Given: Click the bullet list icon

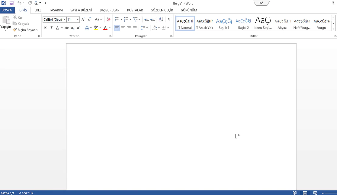Looking at the screenshot, I should pyautogui.click(x=117, y=20).
